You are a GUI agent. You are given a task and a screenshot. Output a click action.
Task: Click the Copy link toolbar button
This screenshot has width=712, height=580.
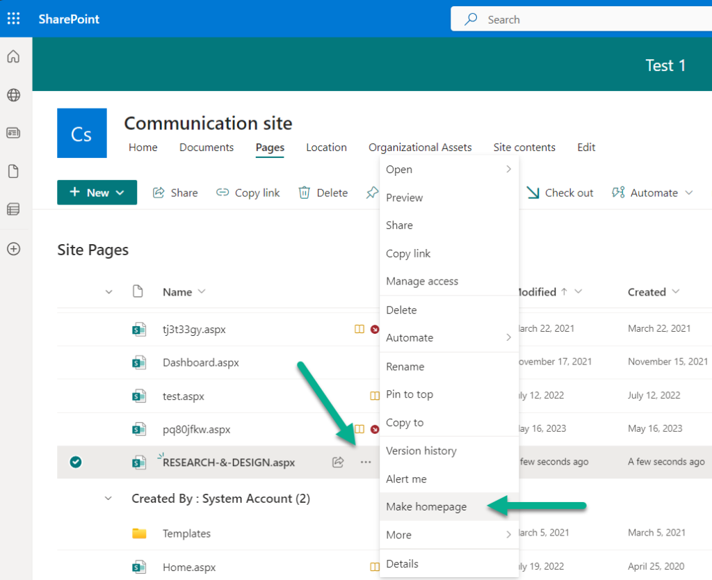tap(248, 193)
